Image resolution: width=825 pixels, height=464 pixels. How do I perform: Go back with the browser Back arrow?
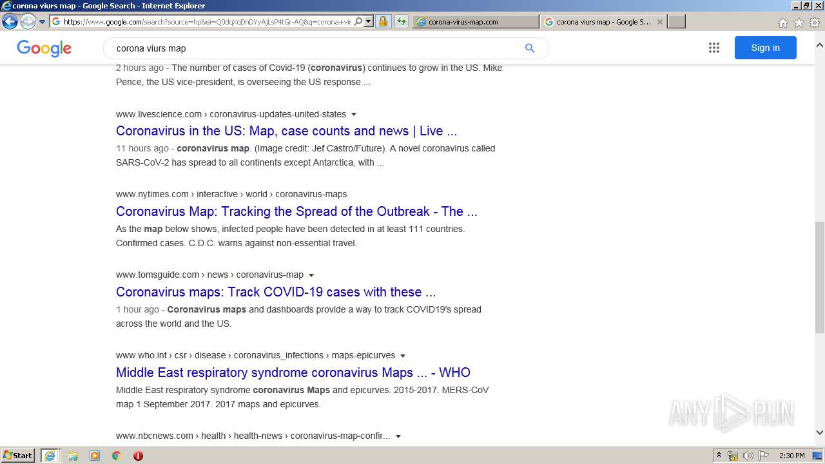10,22
